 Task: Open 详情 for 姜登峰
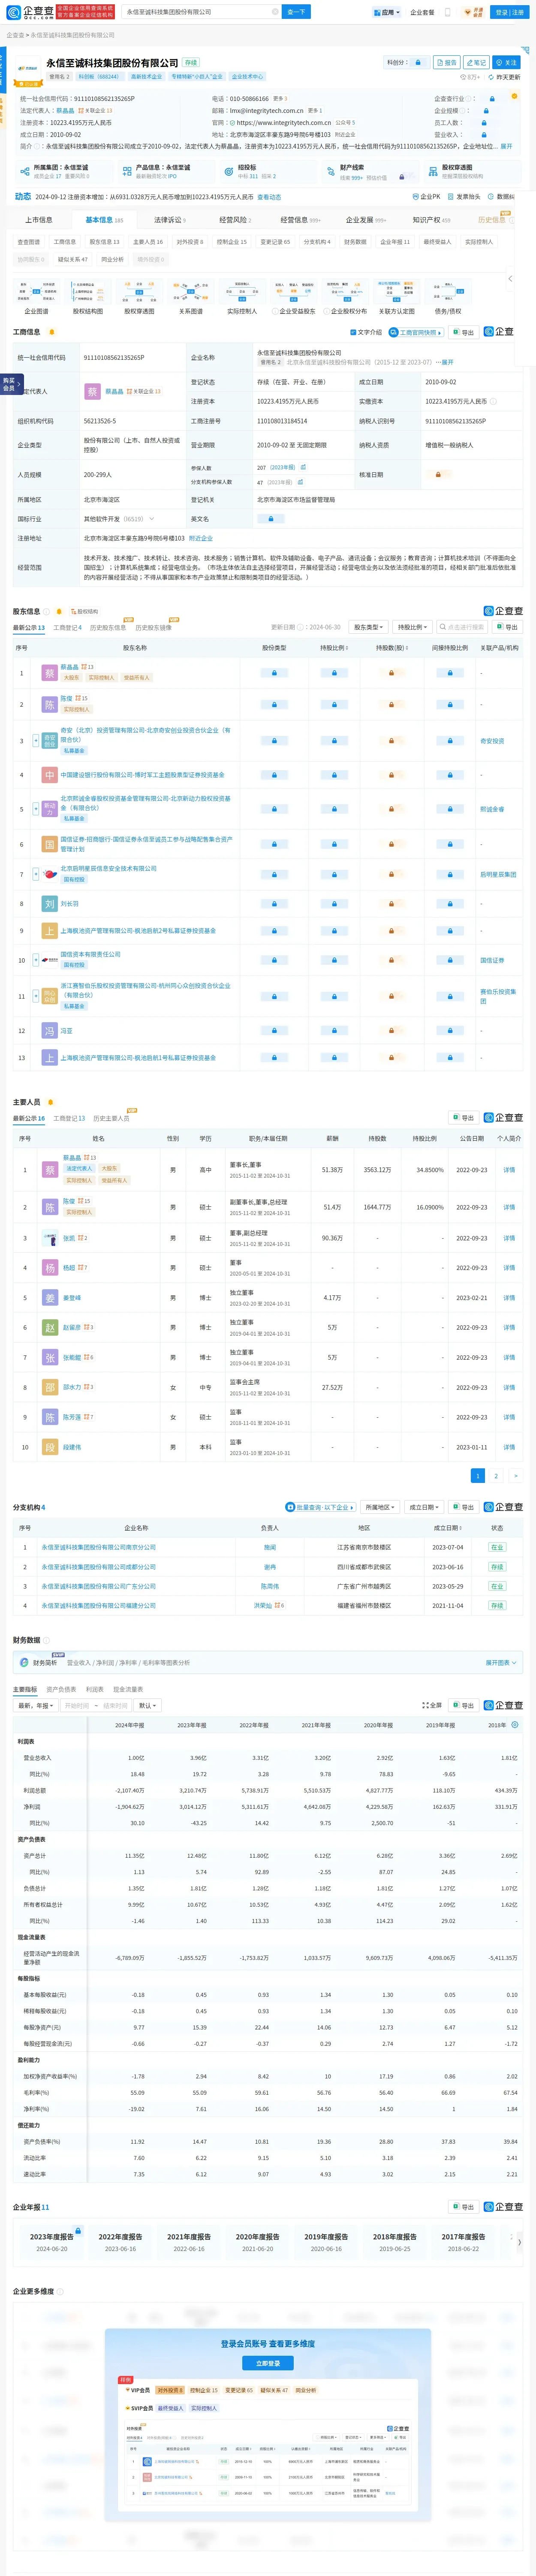click(509, 1298)
